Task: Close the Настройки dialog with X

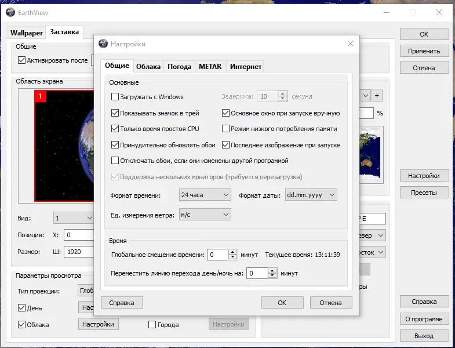Action: 351,43
